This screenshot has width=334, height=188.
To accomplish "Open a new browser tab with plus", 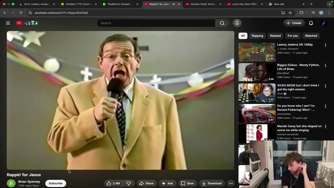I will (x=311, y=4).
